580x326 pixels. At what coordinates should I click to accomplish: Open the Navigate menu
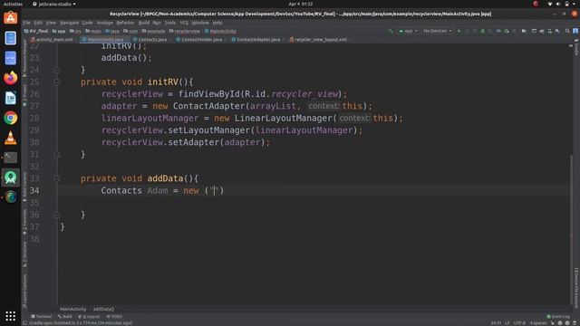(69, 23)
